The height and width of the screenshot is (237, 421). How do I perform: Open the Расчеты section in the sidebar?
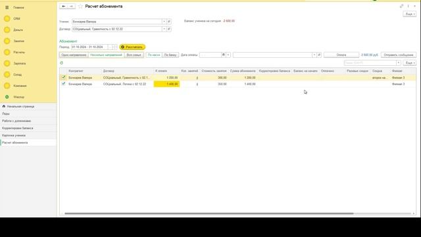(19, 52)
